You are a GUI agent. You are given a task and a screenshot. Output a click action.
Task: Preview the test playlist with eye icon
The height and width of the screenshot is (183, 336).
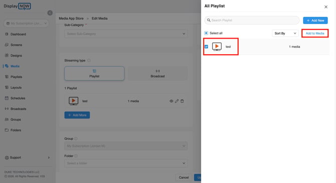tap(171, 101)
